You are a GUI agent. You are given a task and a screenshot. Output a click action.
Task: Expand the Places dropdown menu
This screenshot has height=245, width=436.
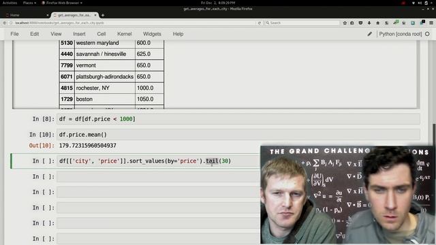(x=29, y=3)
